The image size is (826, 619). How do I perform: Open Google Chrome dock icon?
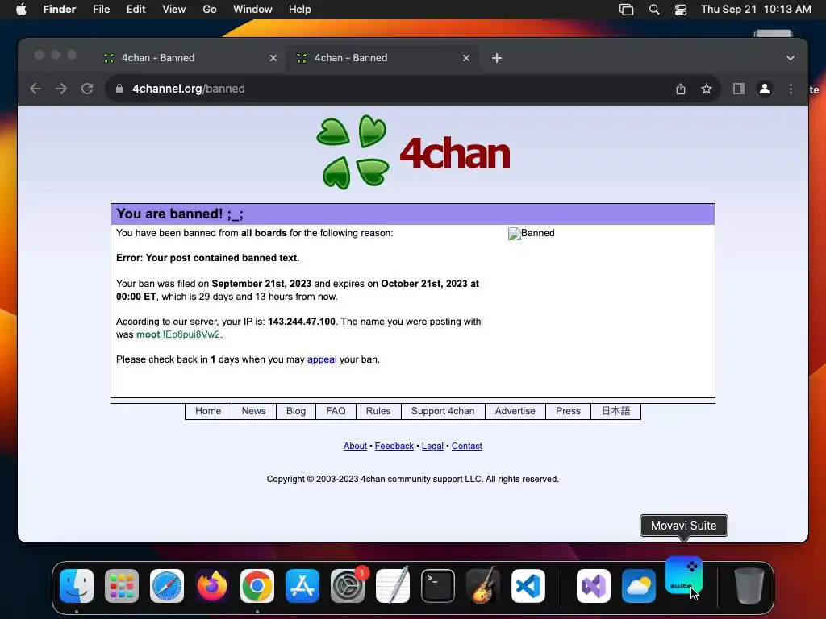(x=257, y=586)
